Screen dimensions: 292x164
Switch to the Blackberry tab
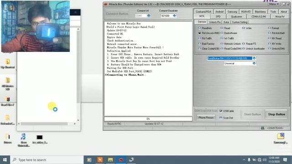click(260, 12)
